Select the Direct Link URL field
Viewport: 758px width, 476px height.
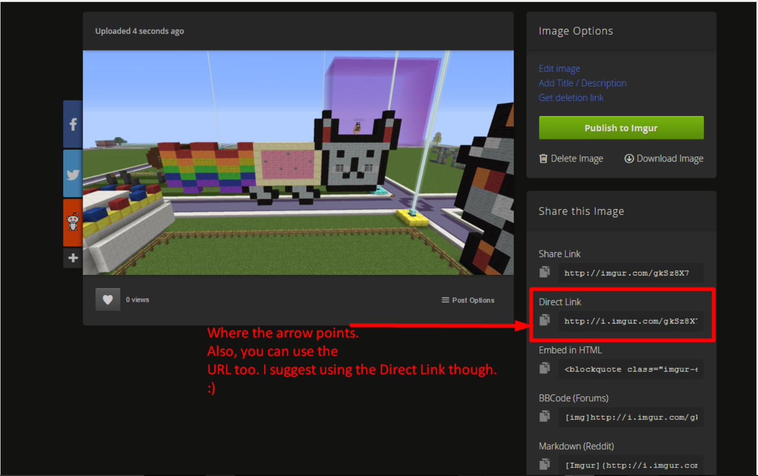(x=631, y=321)
